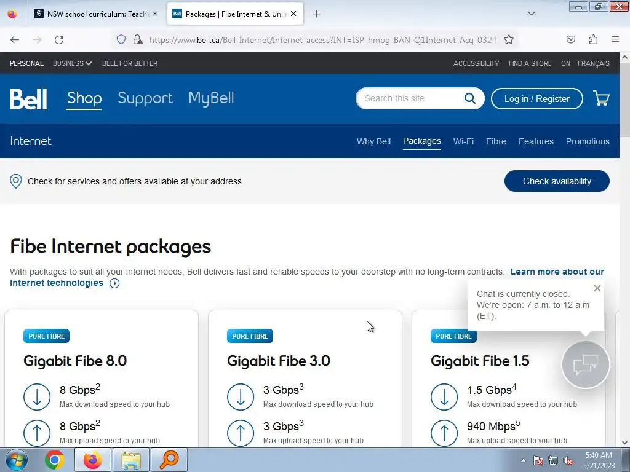This screenshot has width=630, height=472.
Task: Click the Bell logo
Action: click(x=28, y=99)
